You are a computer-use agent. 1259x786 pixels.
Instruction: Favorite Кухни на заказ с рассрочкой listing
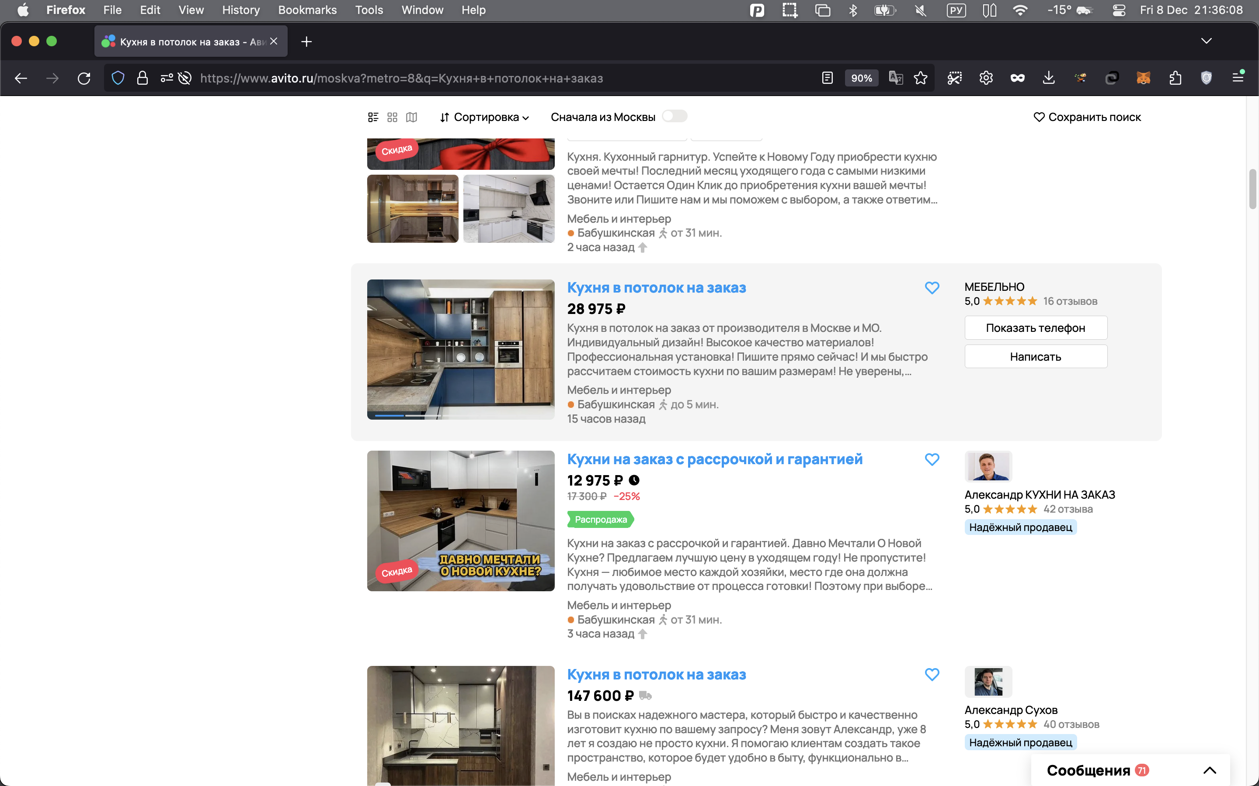pyautogui.click(x=932, y=459)
